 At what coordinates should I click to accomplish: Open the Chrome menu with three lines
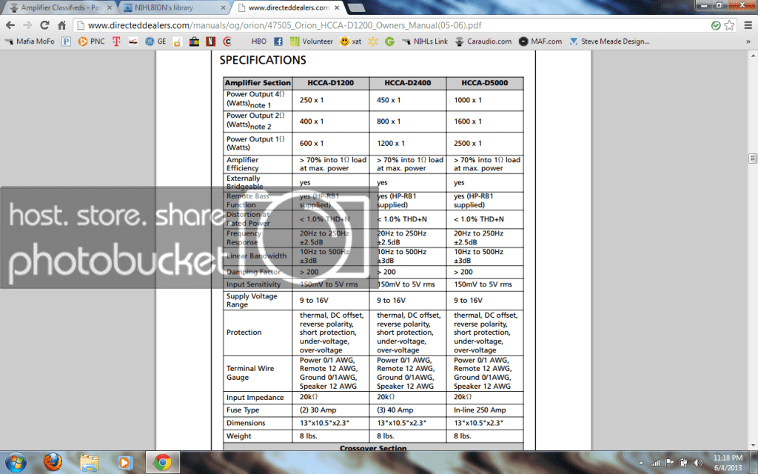click(748, 25)
